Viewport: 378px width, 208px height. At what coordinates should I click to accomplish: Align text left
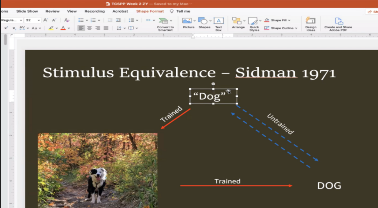coord(81,28)
